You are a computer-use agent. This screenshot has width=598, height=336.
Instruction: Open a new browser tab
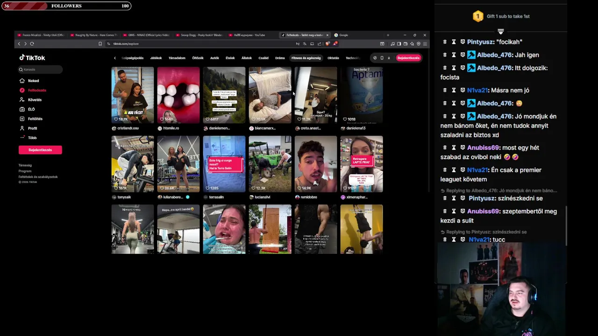pyautogui.click(x=388, y=35)
